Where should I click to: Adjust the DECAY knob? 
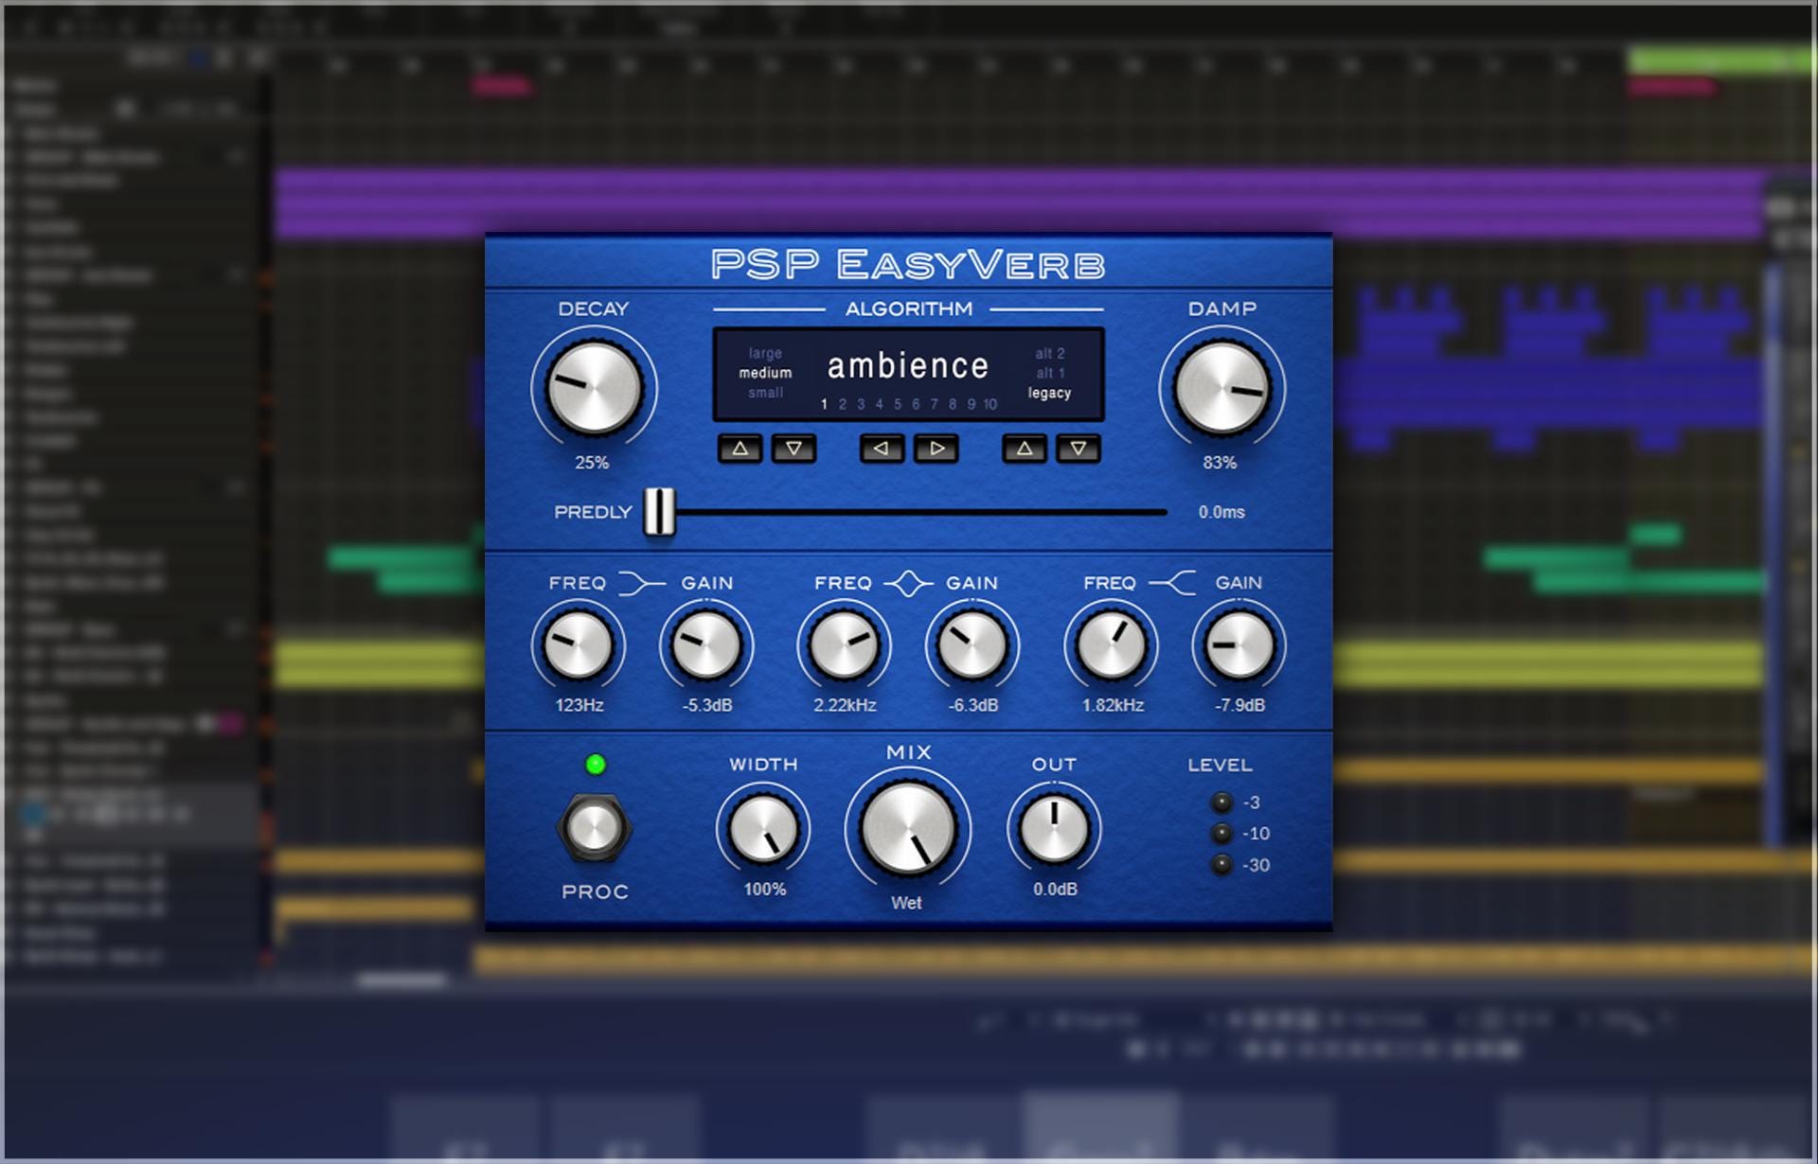tap(594, 388)
